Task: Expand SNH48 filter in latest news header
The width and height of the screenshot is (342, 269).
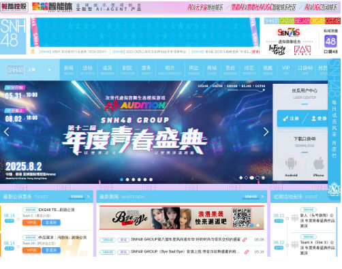Action: point(253,197)
